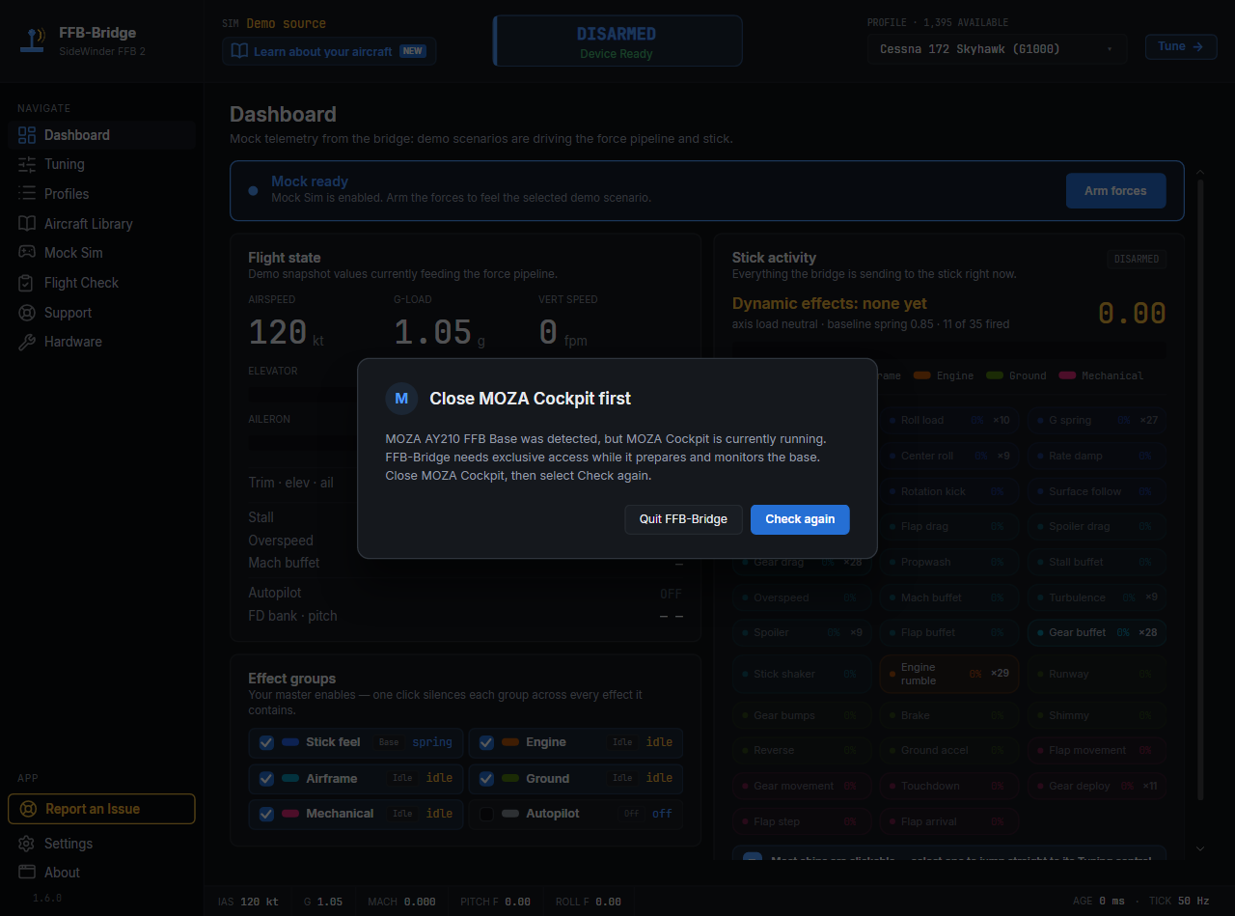Click the book icon beside Learn about your aircraft
The height and width of the screenshot is (916, 1235).
[238, 51]
